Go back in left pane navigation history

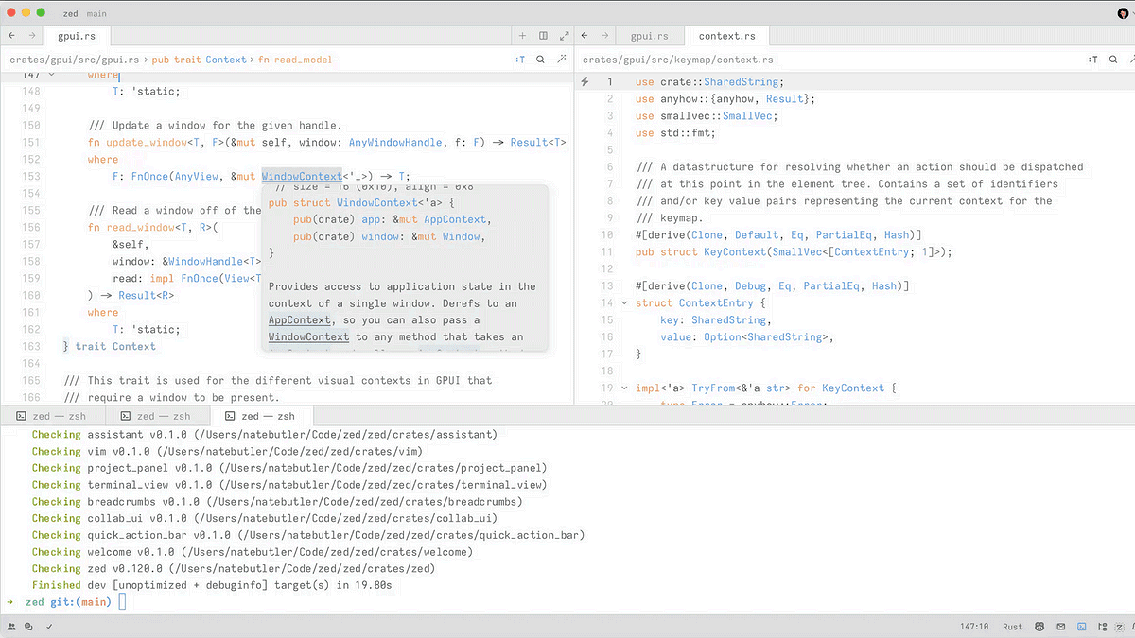11,36
